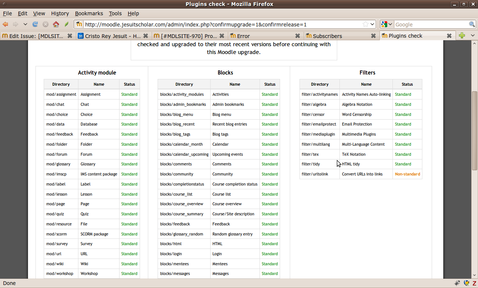
Task: Click the green leaf toolbar icon
Action: 66,24
